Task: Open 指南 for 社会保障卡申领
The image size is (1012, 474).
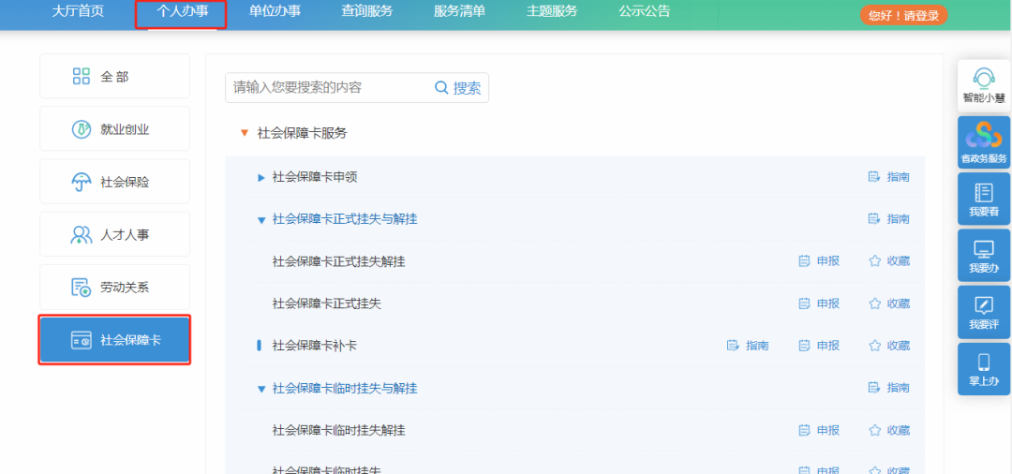Action: coord(888,177)
